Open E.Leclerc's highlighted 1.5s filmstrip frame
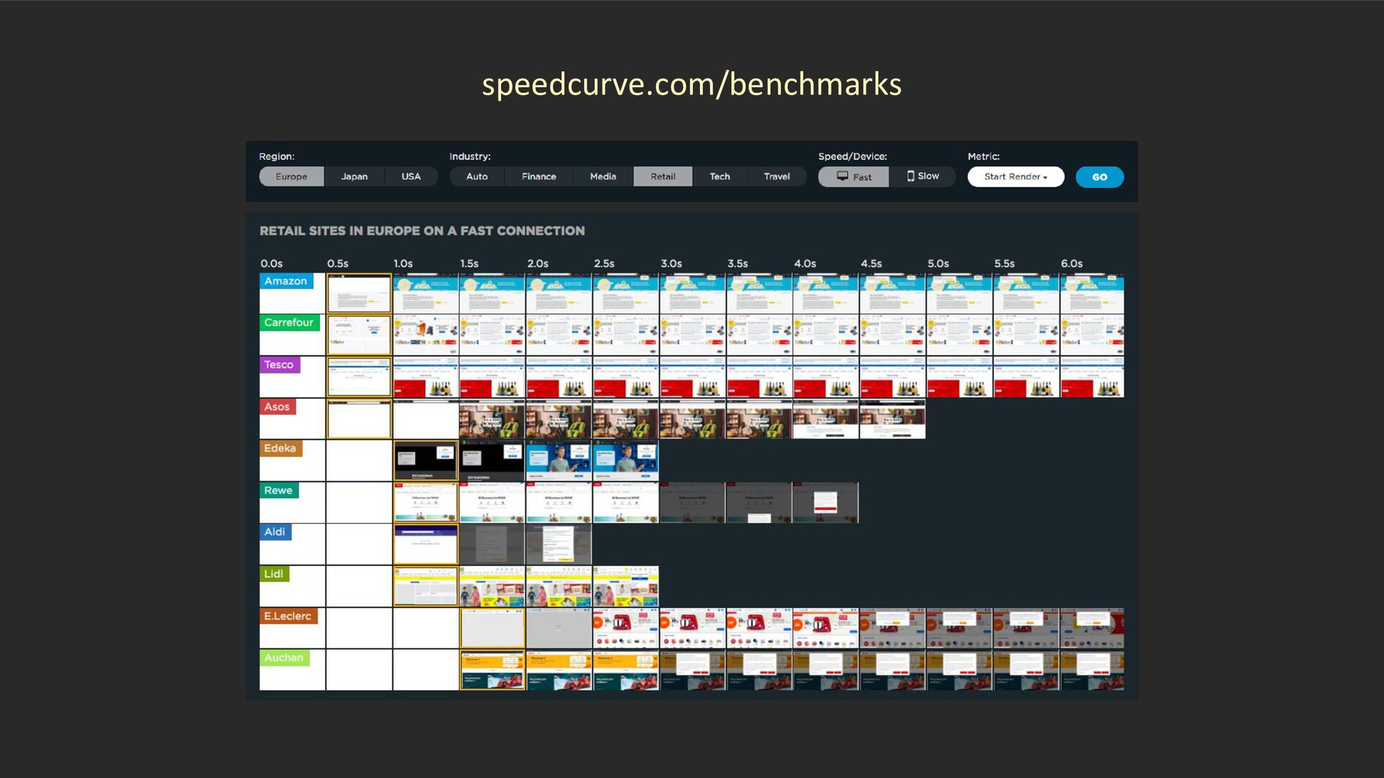 point(492,628)
